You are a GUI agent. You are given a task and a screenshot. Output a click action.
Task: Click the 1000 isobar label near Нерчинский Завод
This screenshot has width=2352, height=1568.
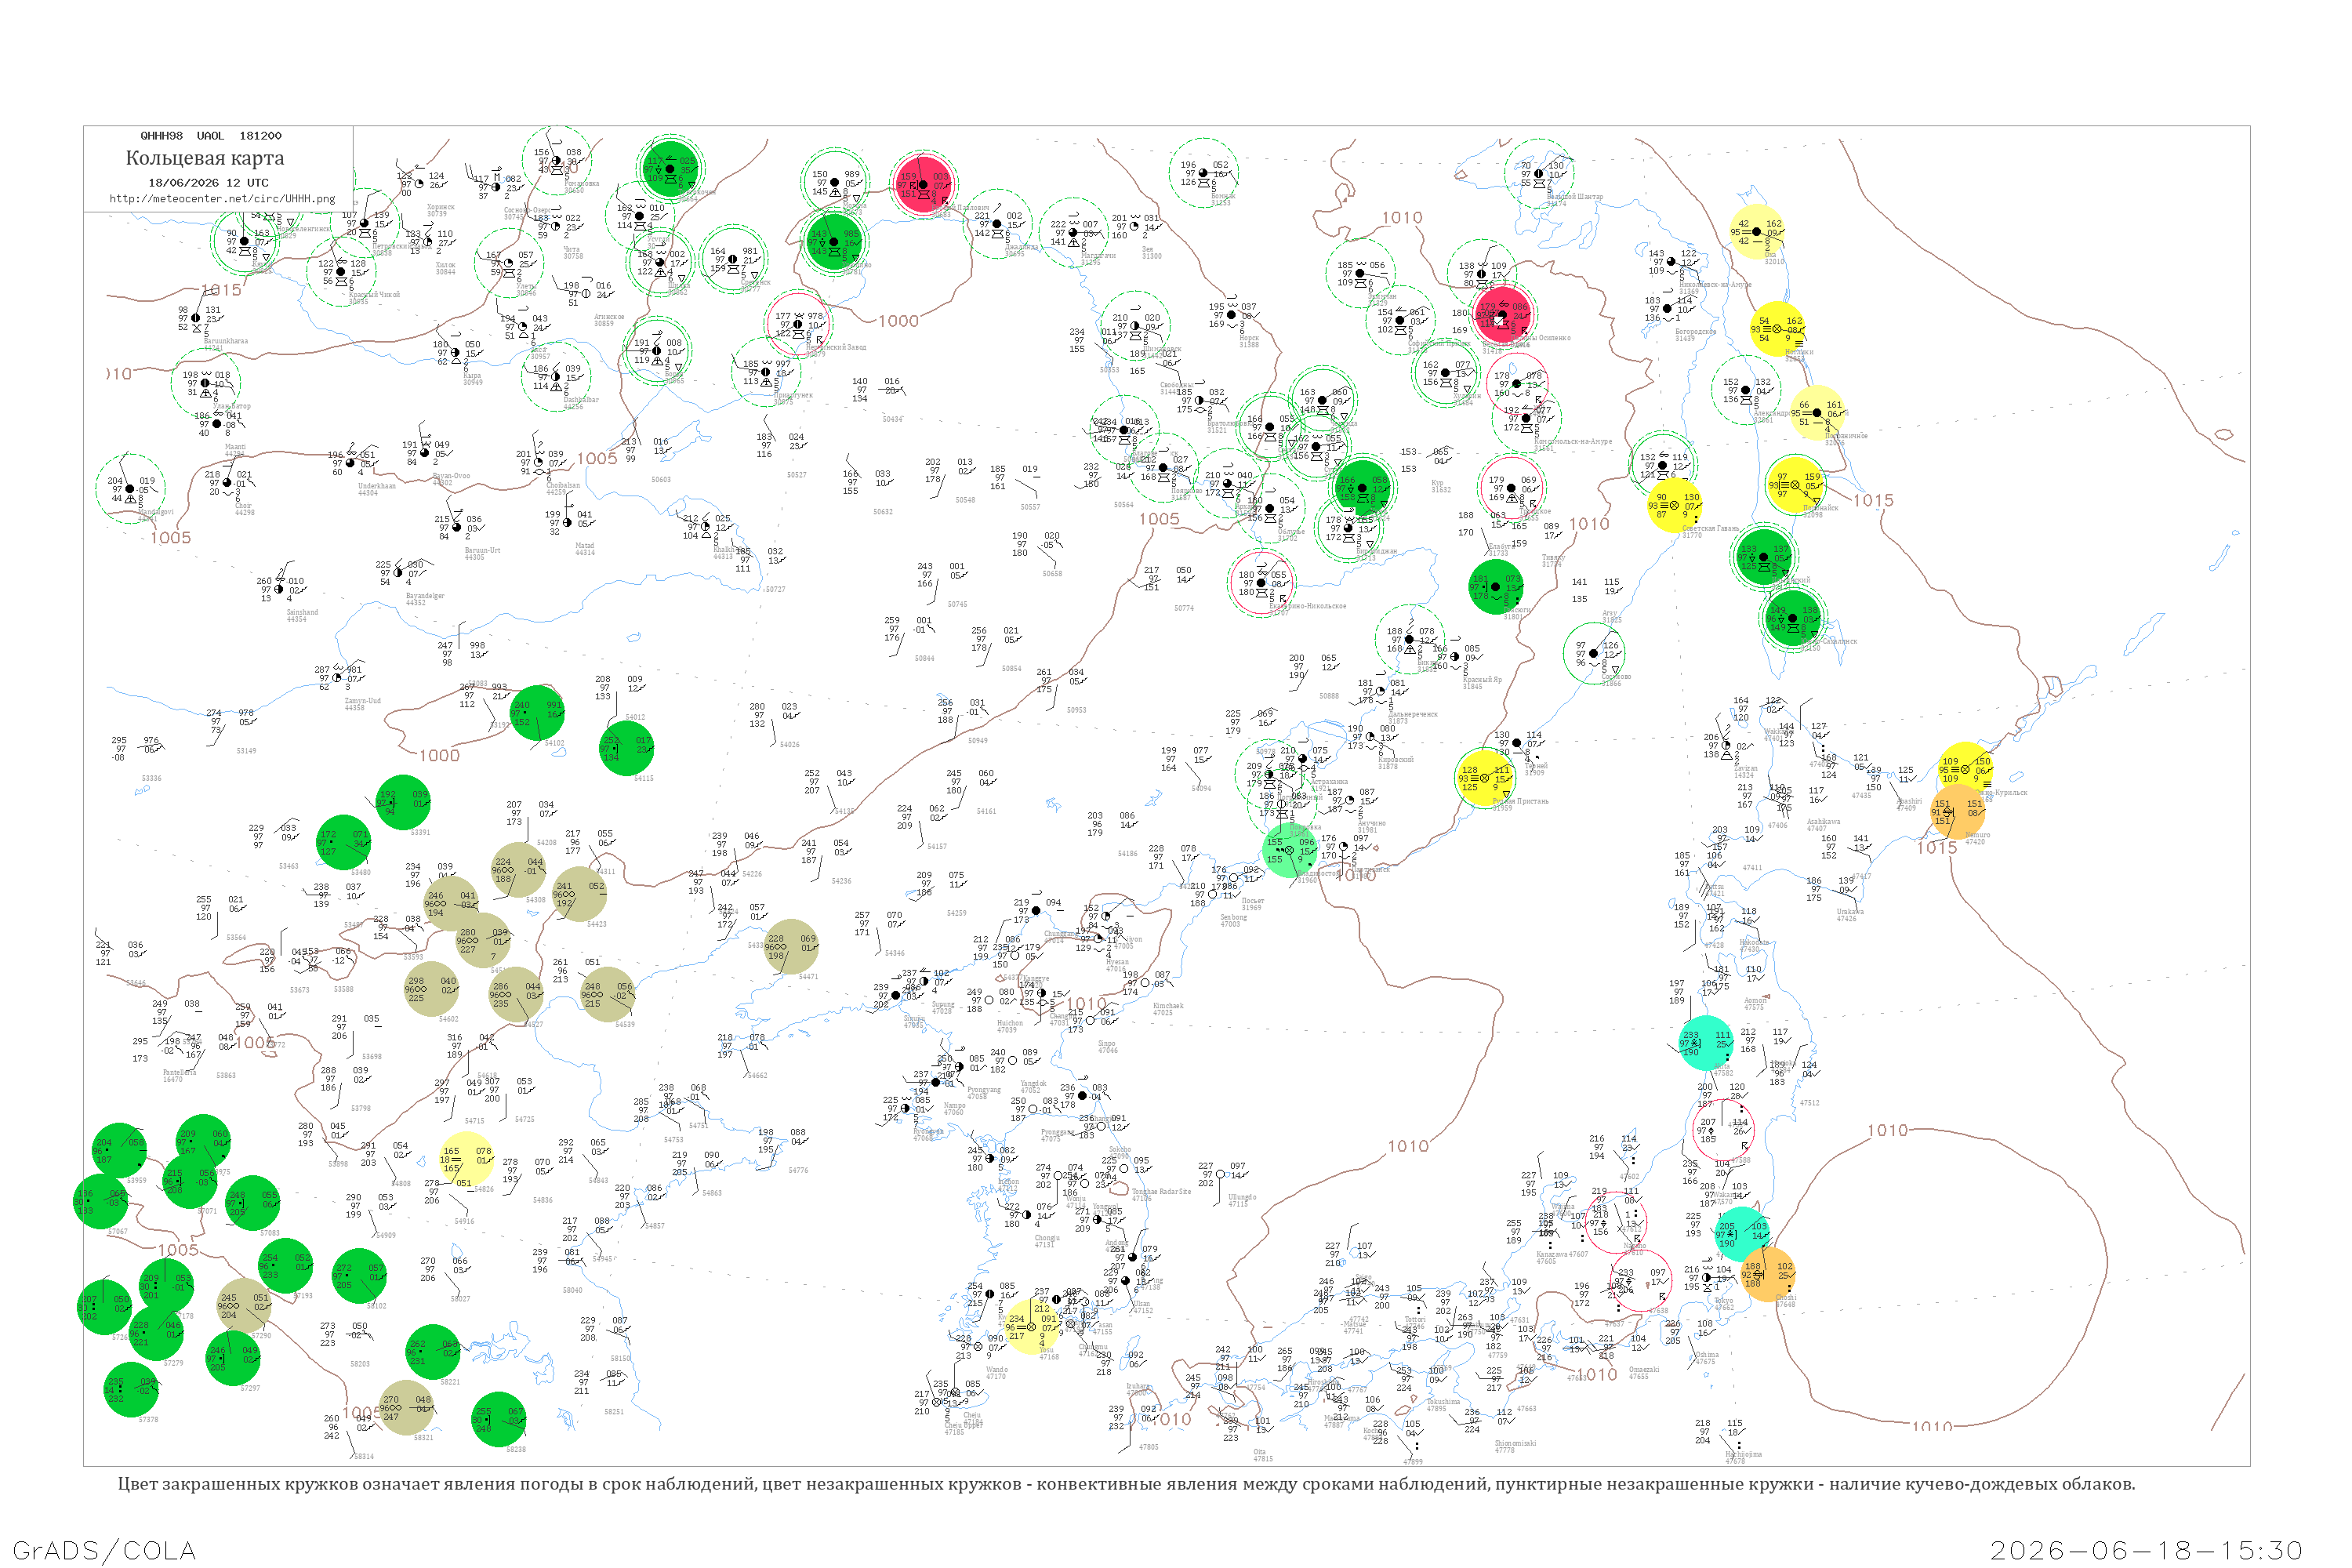pos(898,321)
